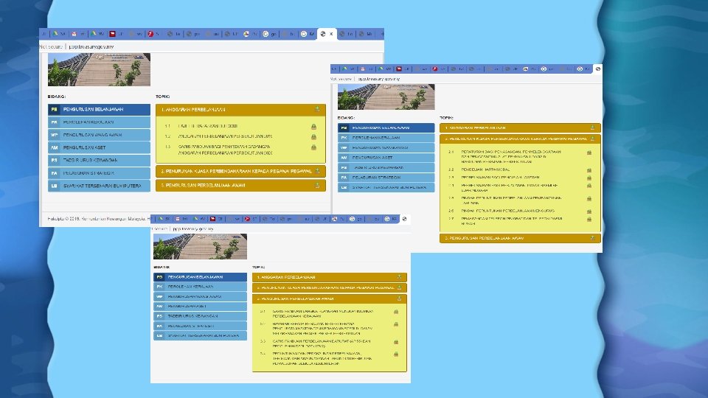
Task: Choose Perolehan Kerajaan in bottom window
Action: click(200, 287)
